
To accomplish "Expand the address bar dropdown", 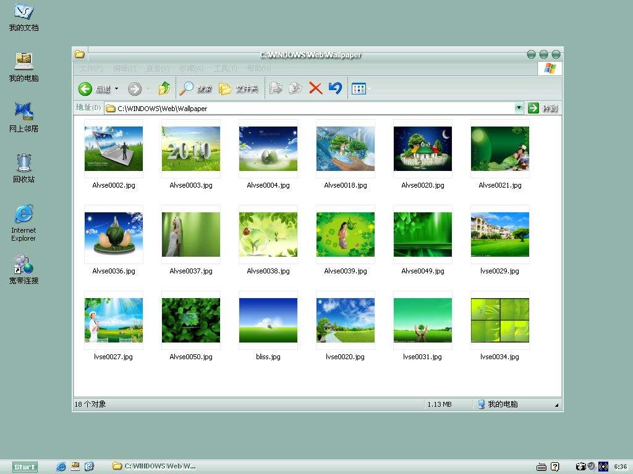I will pos(519,107).
